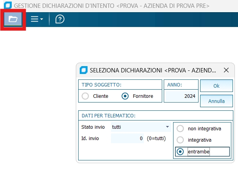Click the Anno field showing 2024
238x171 pixels.
coord(181,96)
